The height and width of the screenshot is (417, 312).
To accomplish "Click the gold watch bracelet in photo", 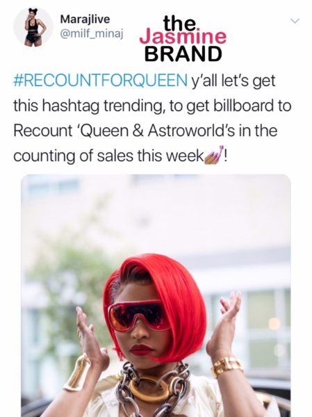I will tap(227, 366).
